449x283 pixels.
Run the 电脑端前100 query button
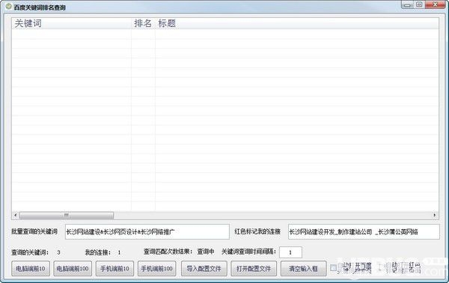pyautogui.click(x=73, y=269)
